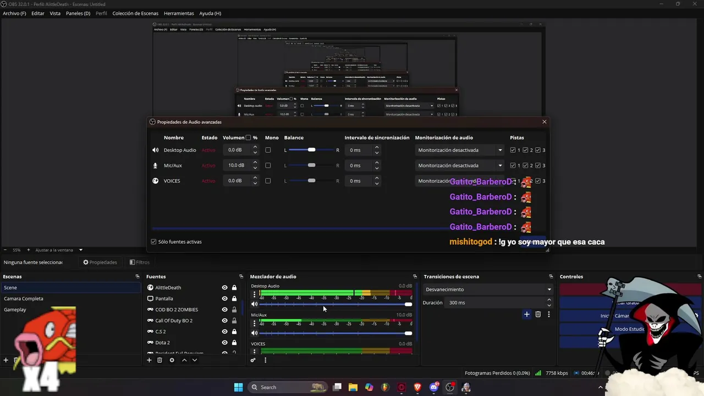
Task: Float the Controles dock panel
Action: click(x=699, y=277)
